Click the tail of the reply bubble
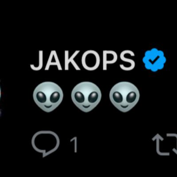This screenshot has width=177, height=177. (x=45, y=154)
